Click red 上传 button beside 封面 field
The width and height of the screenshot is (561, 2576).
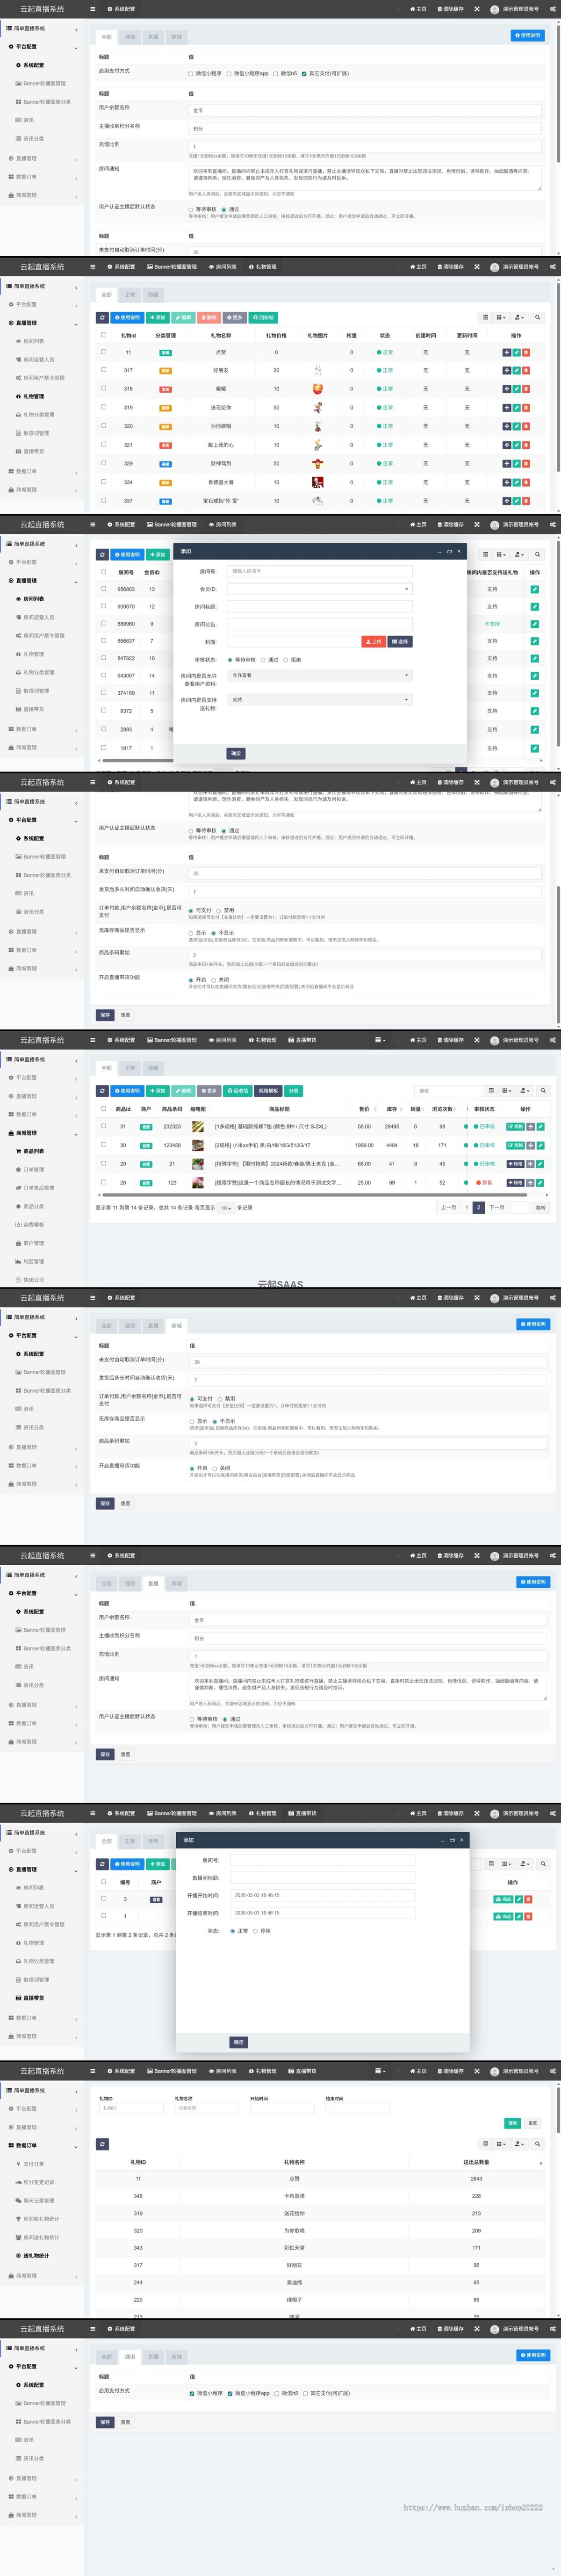373,641
